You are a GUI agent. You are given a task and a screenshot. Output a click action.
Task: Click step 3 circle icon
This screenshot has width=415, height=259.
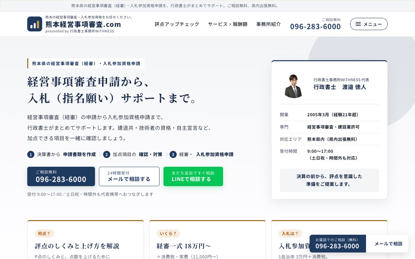pyautogui.click(x=173, y=154)
